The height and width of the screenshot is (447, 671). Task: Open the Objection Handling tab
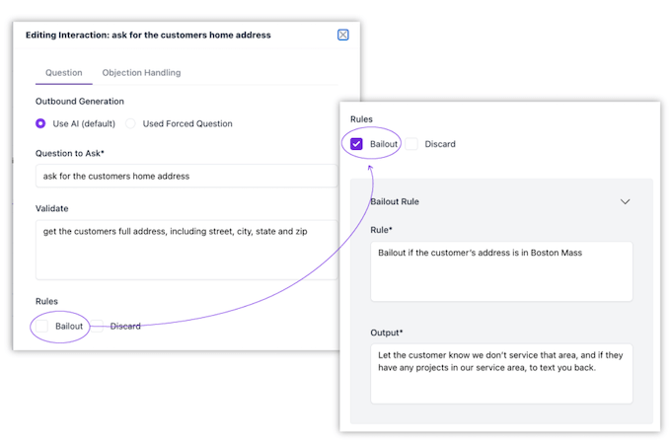coord(141,73)
